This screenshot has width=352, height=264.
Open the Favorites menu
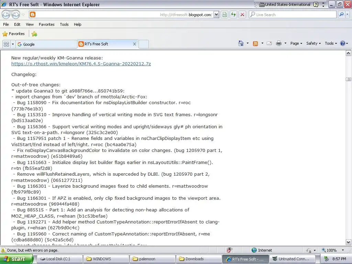click(47, 24)
